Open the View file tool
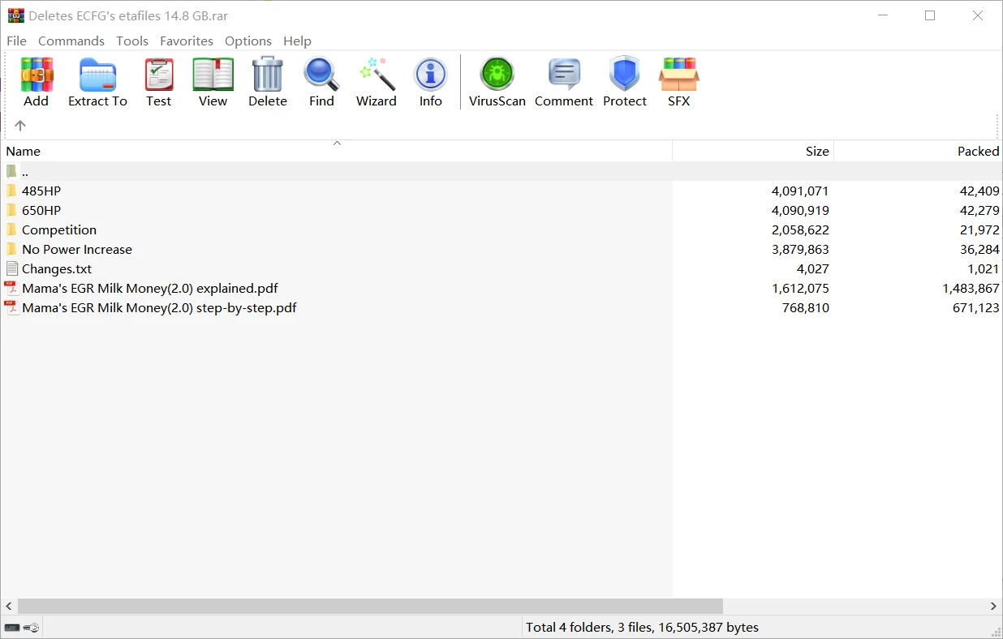The width and height of the screenshot is (1003, 639). point(213,81)
